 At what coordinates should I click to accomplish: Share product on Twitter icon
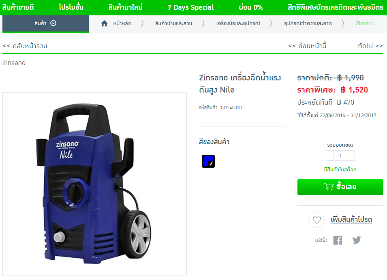356,240
